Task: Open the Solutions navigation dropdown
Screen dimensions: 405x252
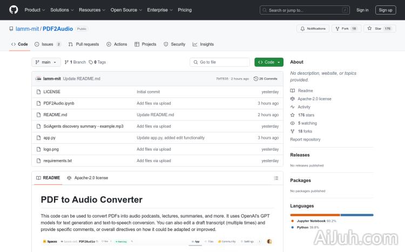Action: click(x=62, y=10)
